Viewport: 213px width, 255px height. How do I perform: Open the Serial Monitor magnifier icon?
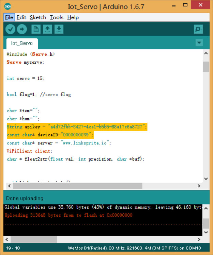[x=198, y=29]
